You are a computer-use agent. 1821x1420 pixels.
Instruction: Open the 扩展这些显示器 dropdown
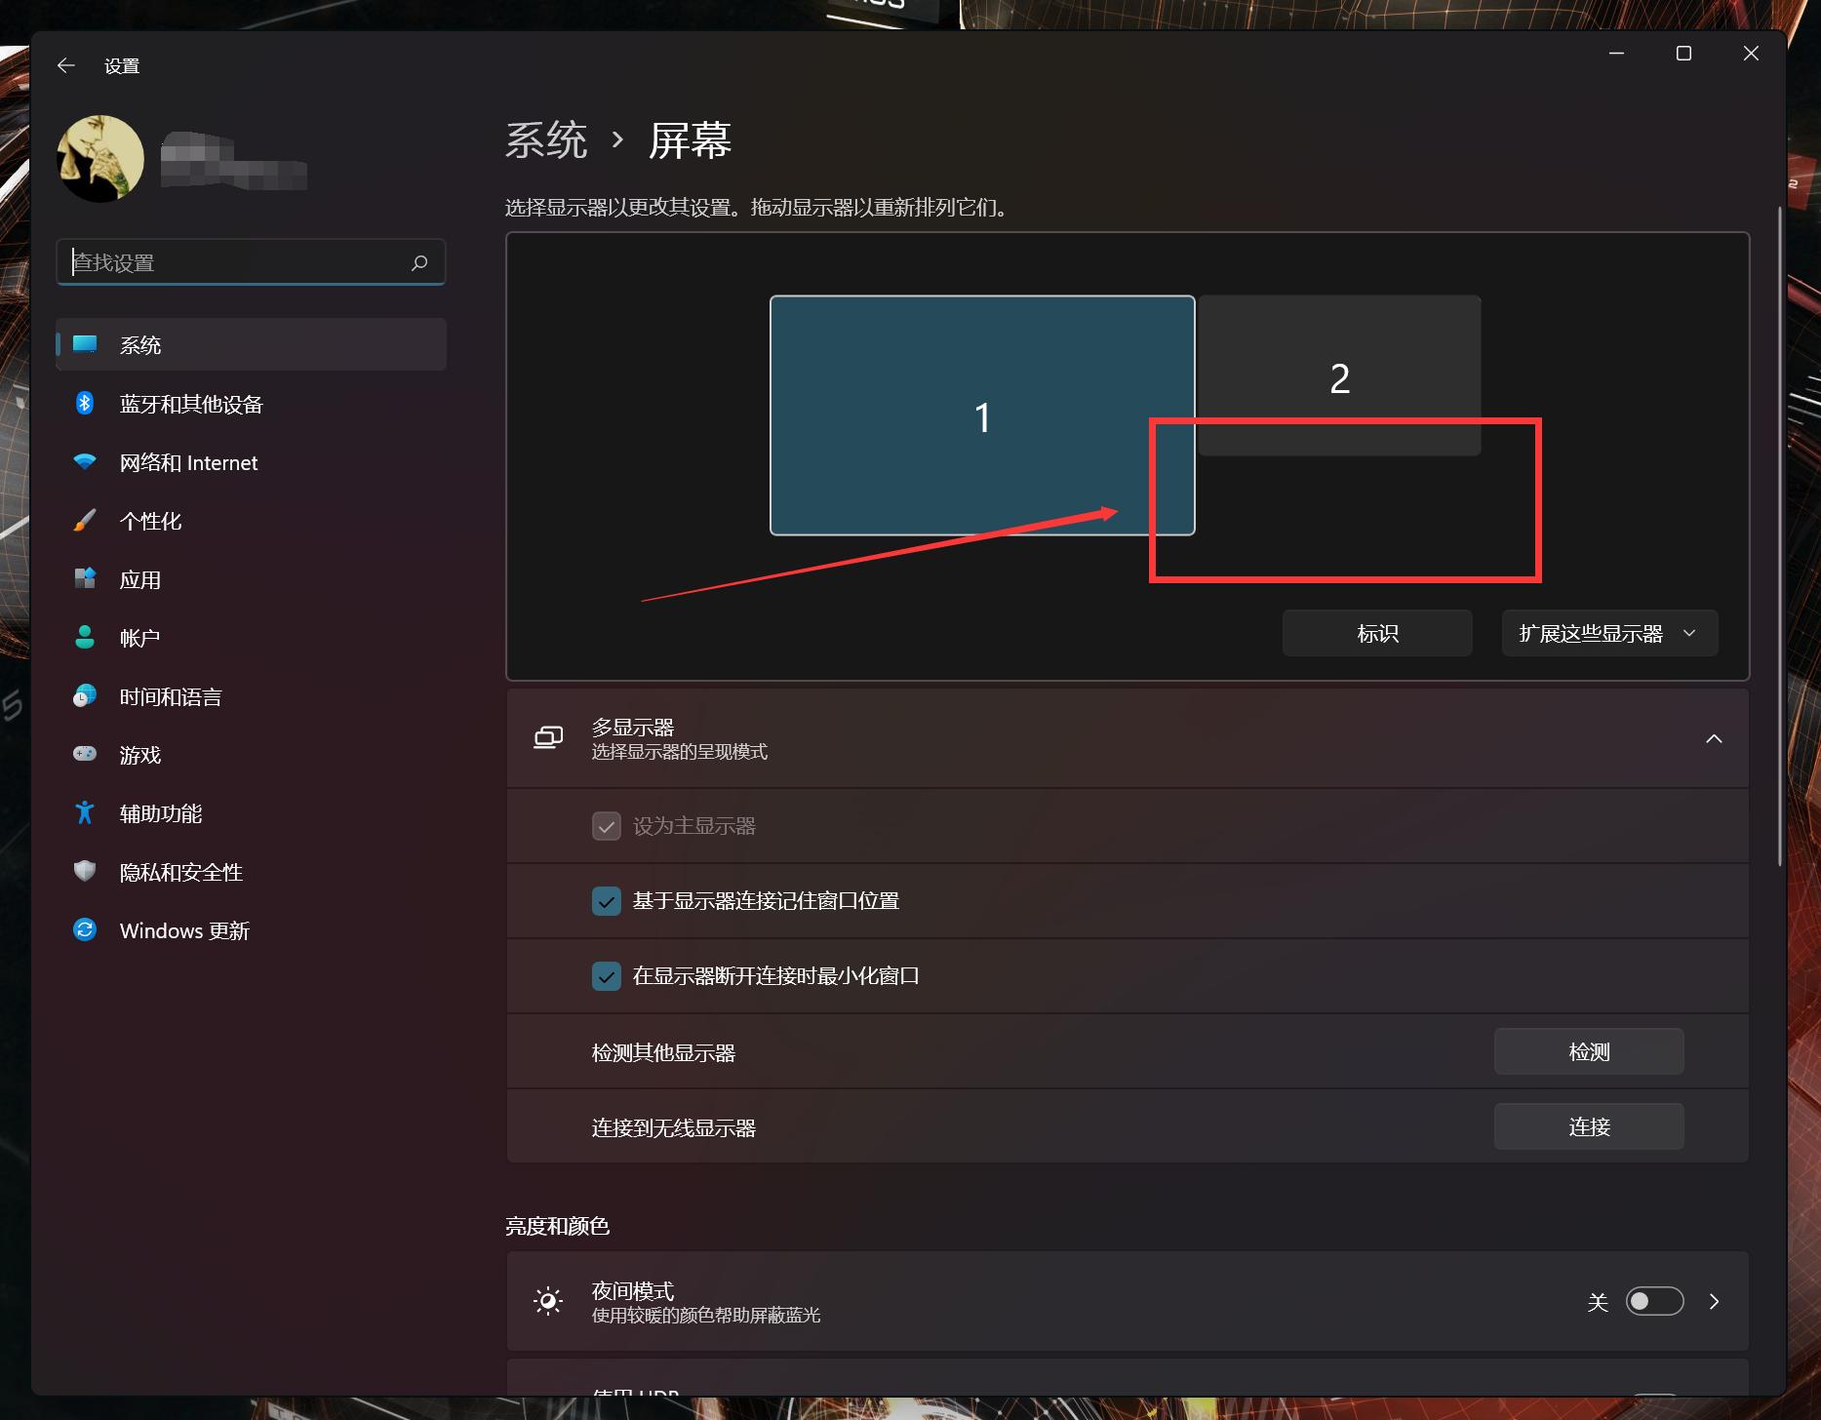[x=1608, y=632]
